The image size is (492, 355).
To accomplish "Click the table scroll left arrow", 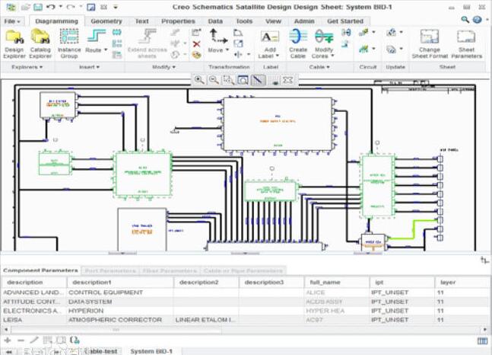I will pyautogui.click(x=5, y=330).
